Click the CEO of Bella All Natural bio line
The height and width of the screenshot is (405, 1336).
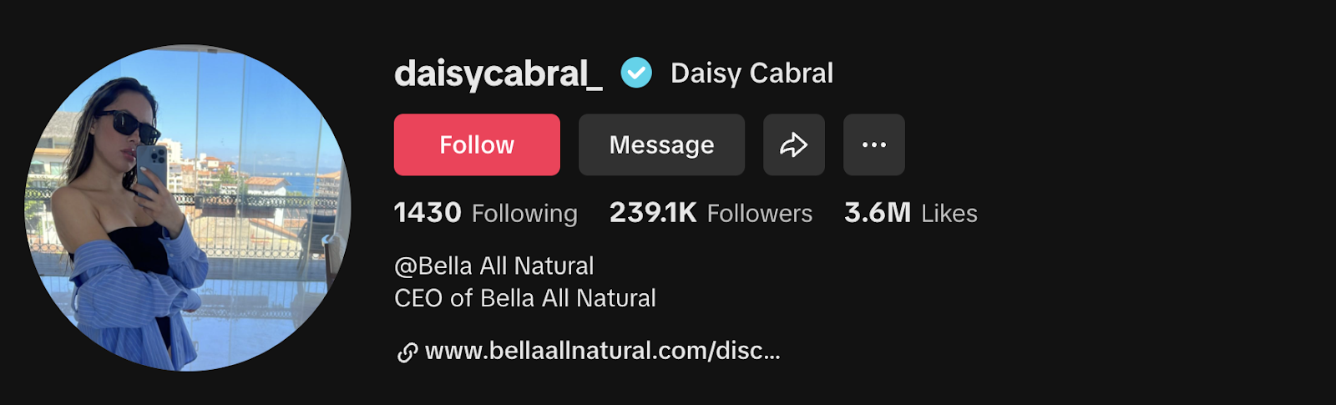[525, 298]
